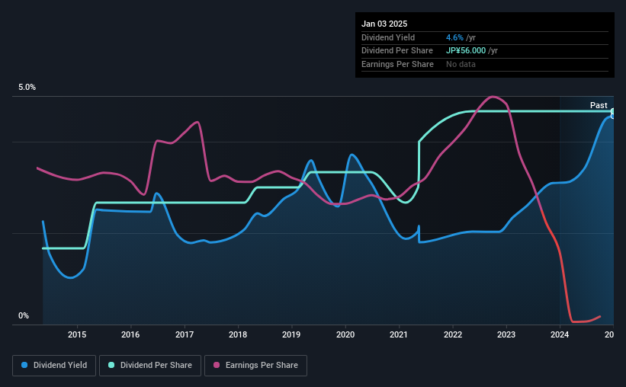Toggle the Dividend Yield legend button
The image size is (626, 387).
pos(54,366)
